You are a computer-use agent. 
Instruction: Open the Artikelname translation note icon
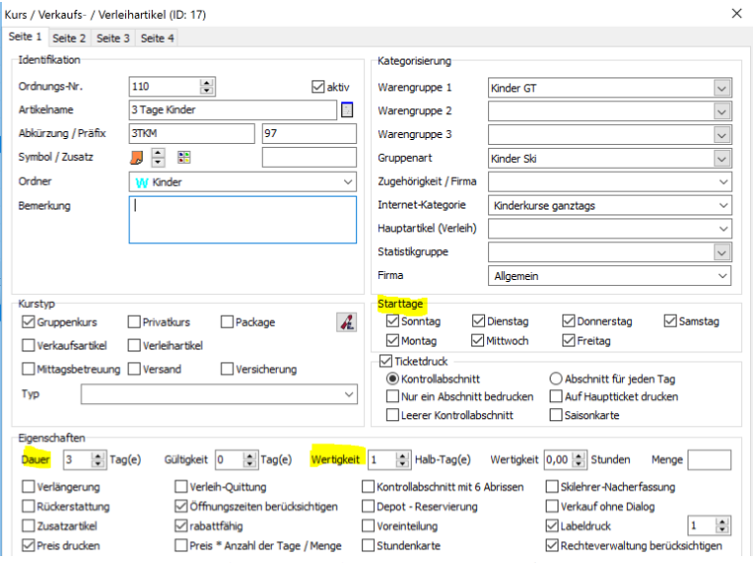coord(346,109)
